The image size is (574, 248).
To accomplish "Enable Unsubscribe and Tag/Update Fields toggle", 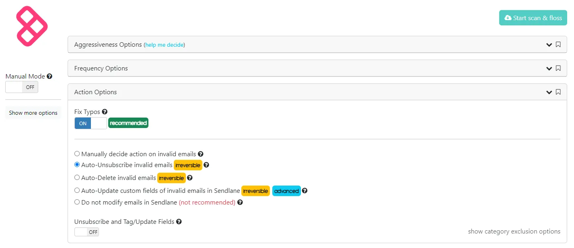I will (x=86, y=232).
